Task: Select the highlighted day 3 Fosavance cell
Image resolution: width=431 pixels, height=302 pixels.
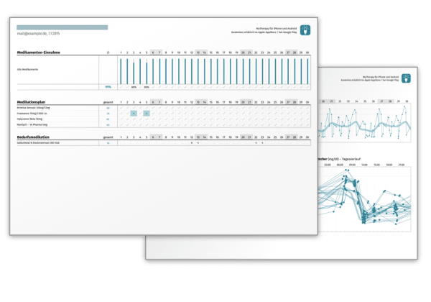Action: coord(134,114)
